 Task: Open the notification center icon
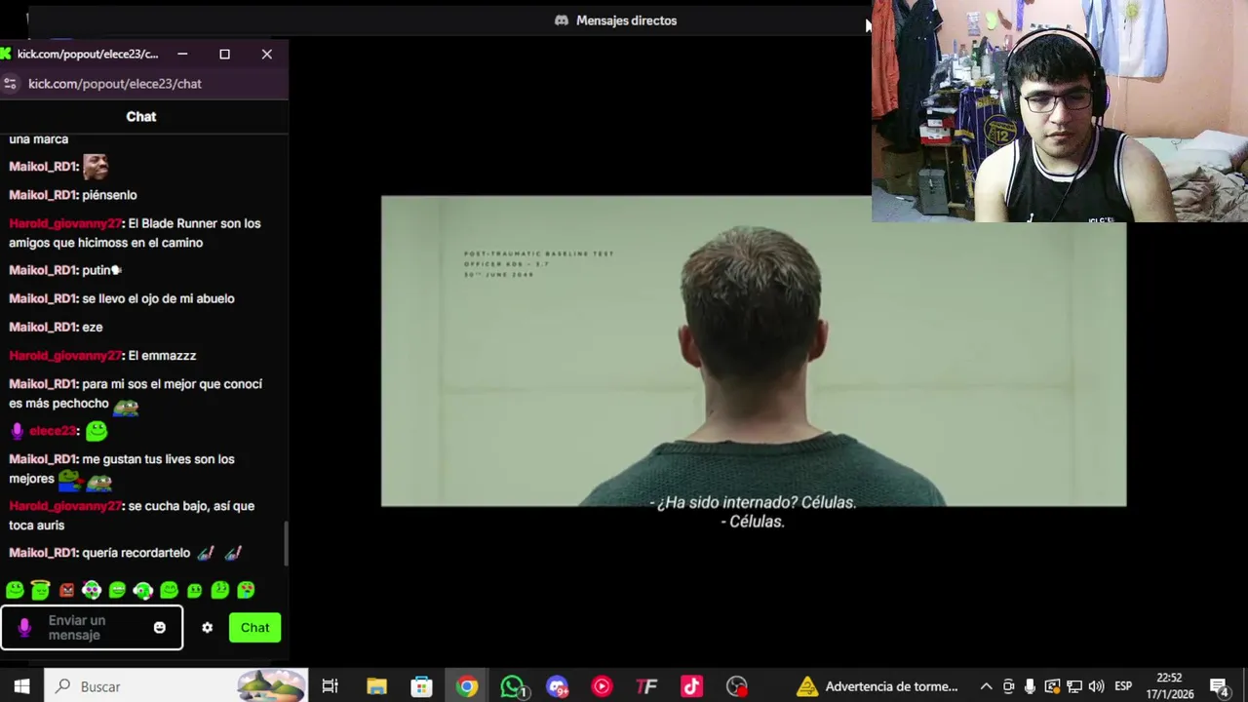1219,686
